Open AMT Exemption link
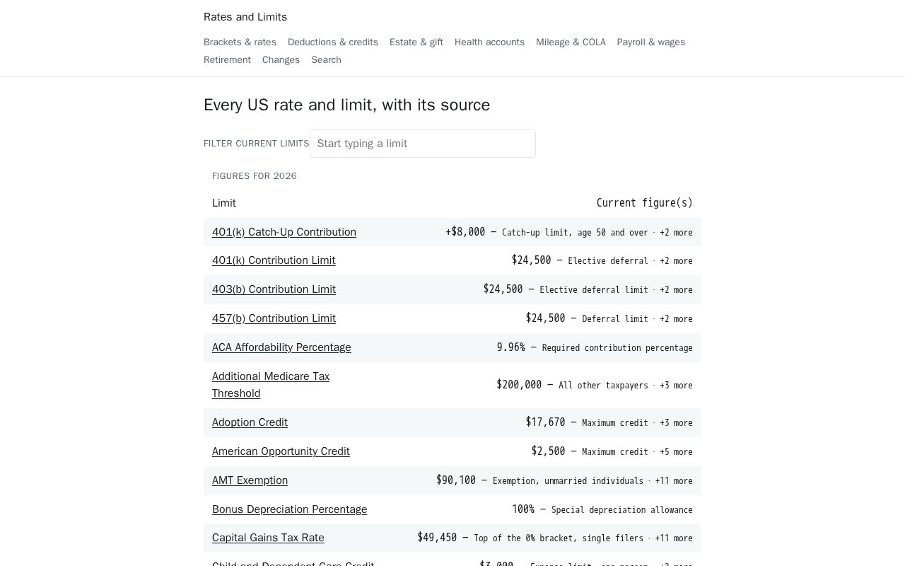905x566 pixels. (250, 480)
